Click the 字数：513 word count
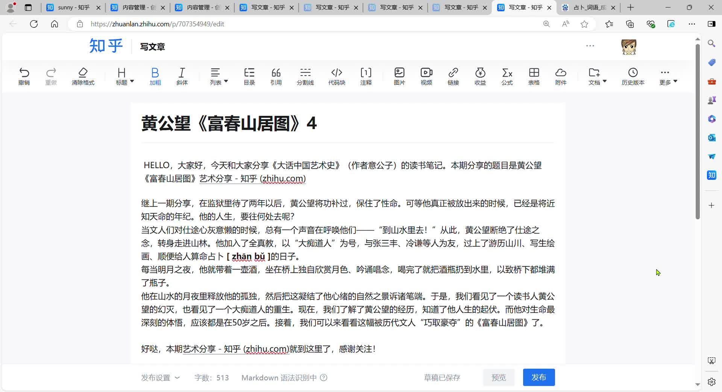 pyautogui.click(x=211, y=378)
